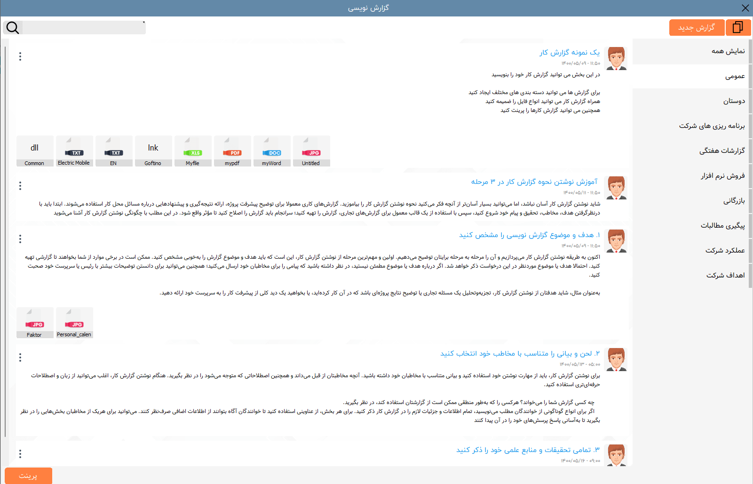Click the author avatar of the first report

pos(616,58)
